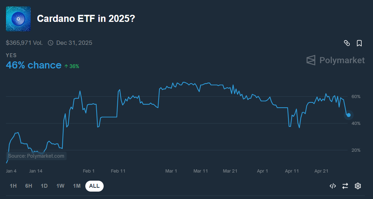This screenshot has height=199, width=373.
Task: Select the 6H time range
Action: 29,186
